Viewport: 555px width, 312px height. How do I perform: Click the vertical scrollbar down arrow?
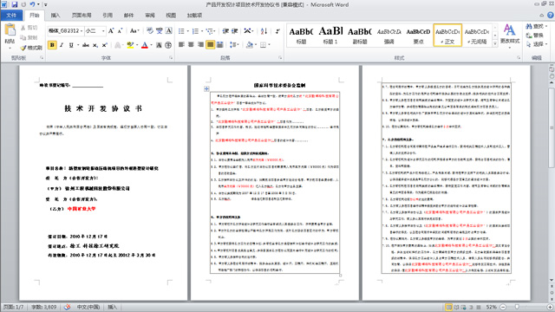(x=552, y=280)
